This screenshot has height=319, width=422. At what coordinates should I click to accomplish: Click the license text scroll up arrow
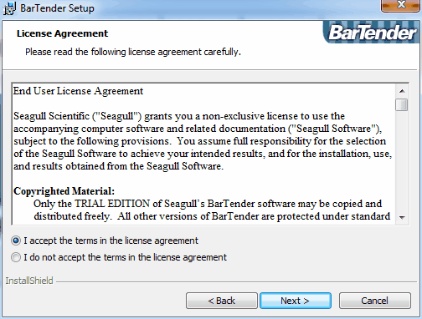[x=402, y=91]
